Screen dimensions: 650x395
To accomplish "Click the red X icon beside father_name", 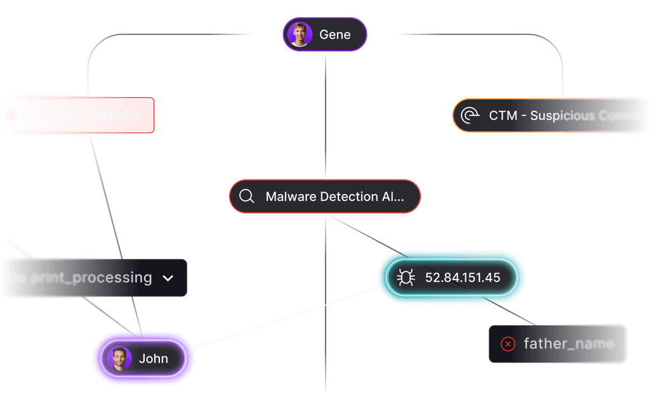I will tap(508, 344).
